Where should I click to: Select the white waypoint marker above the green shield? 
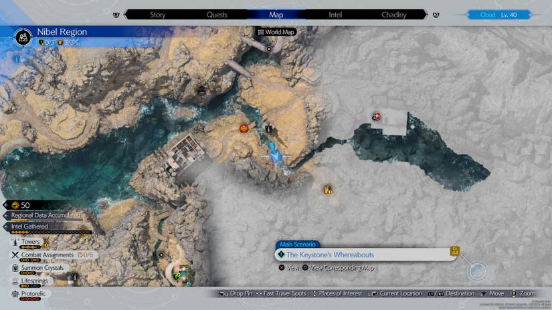(x=161, y=255)
